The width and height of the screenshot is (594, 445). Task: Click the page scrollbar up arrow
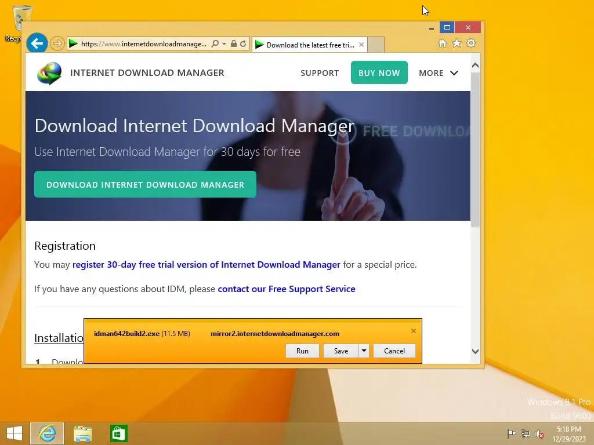[x=476, y=65]
